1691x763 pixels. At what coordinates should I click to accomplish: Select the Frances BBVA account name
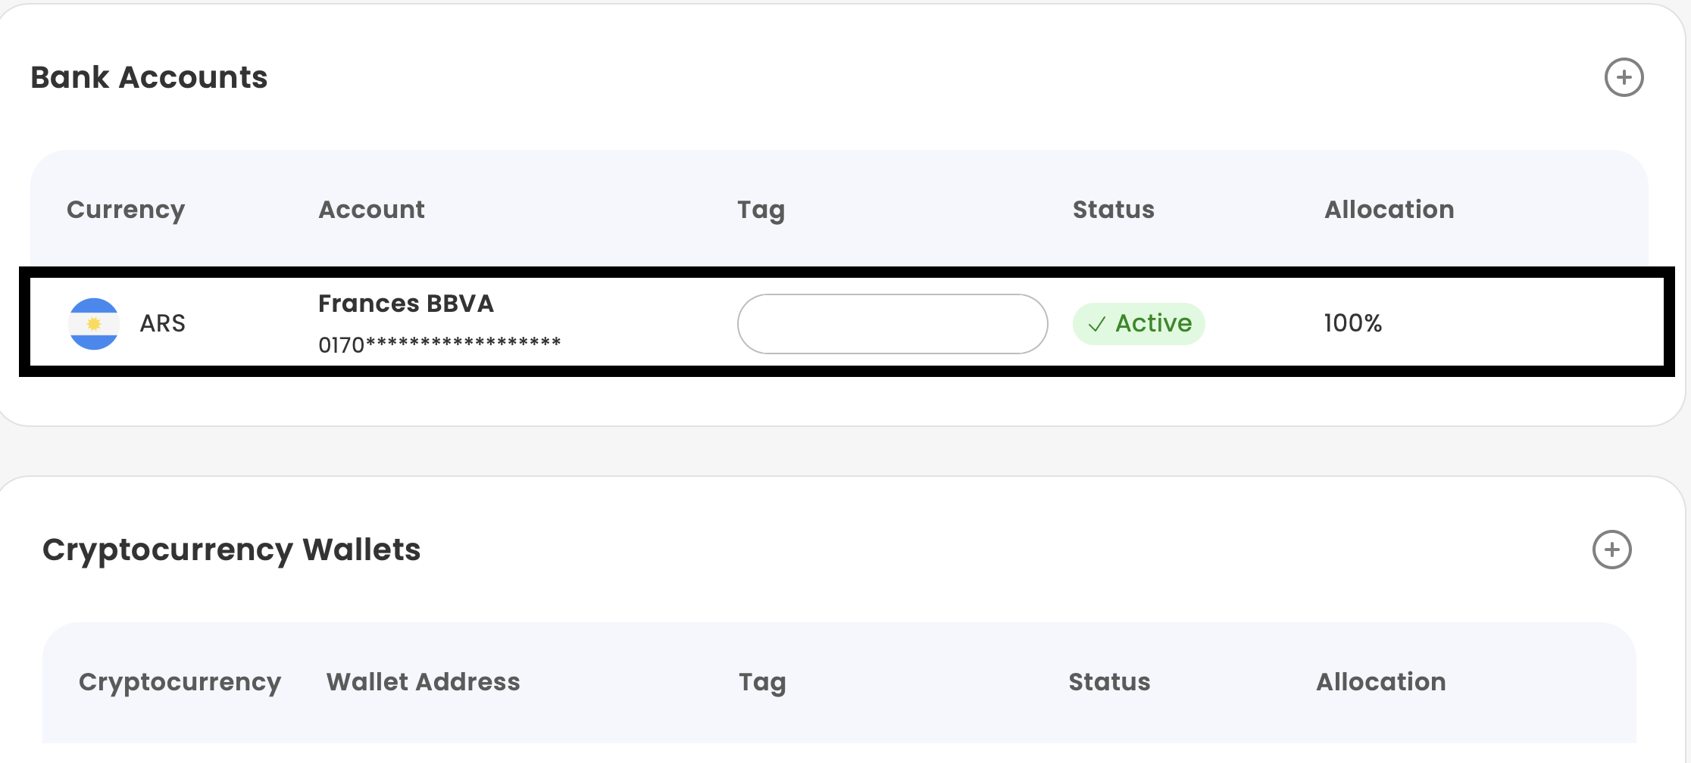(x=405, y=304)
